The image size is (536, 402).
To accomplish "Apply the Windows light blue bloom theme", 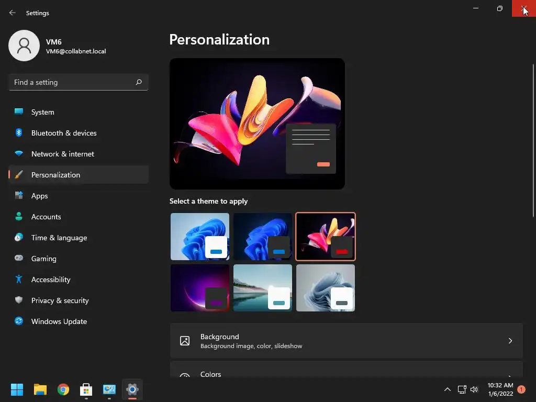I will tap(200, 237).
